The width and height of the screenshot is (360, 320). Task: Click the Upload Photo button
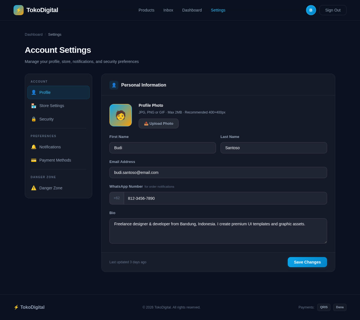(x=158, y=123)
